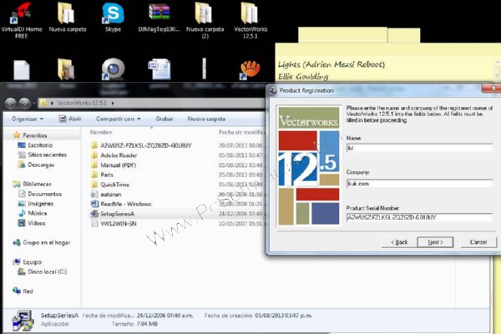The width and height of the screenshot is (501, 334).
Task: Click the sticky note text Lights (Adrien Mezsi Reboot)
Action: pyautogui.click(x=331, y=64)
